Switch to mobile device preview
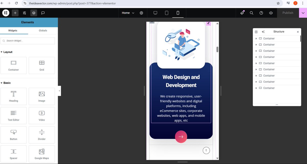The height and width of the screenshot is (164, 307). click(x=178, y=13)
